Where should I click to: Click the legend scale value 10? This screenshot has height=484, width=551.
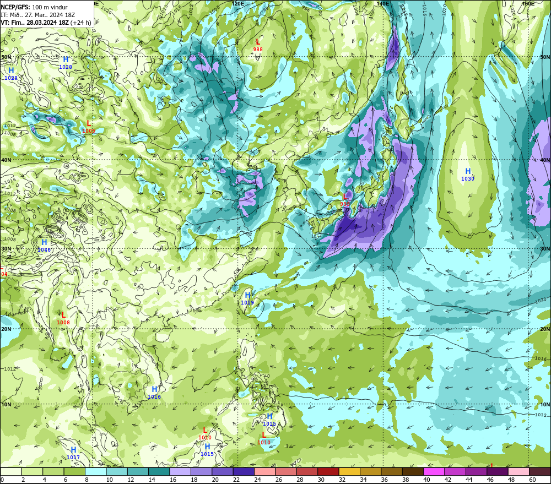click(109, 480)
